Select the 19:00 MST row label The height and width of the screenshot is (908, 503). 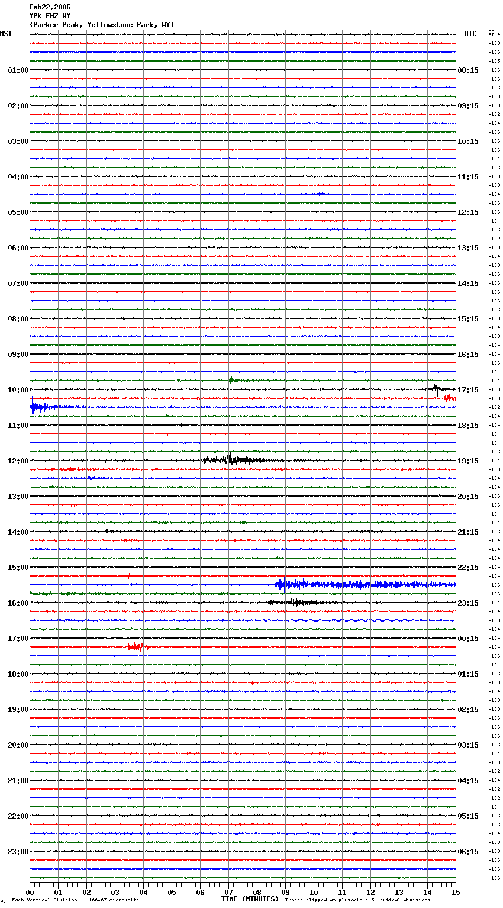[x=18, y=710]
